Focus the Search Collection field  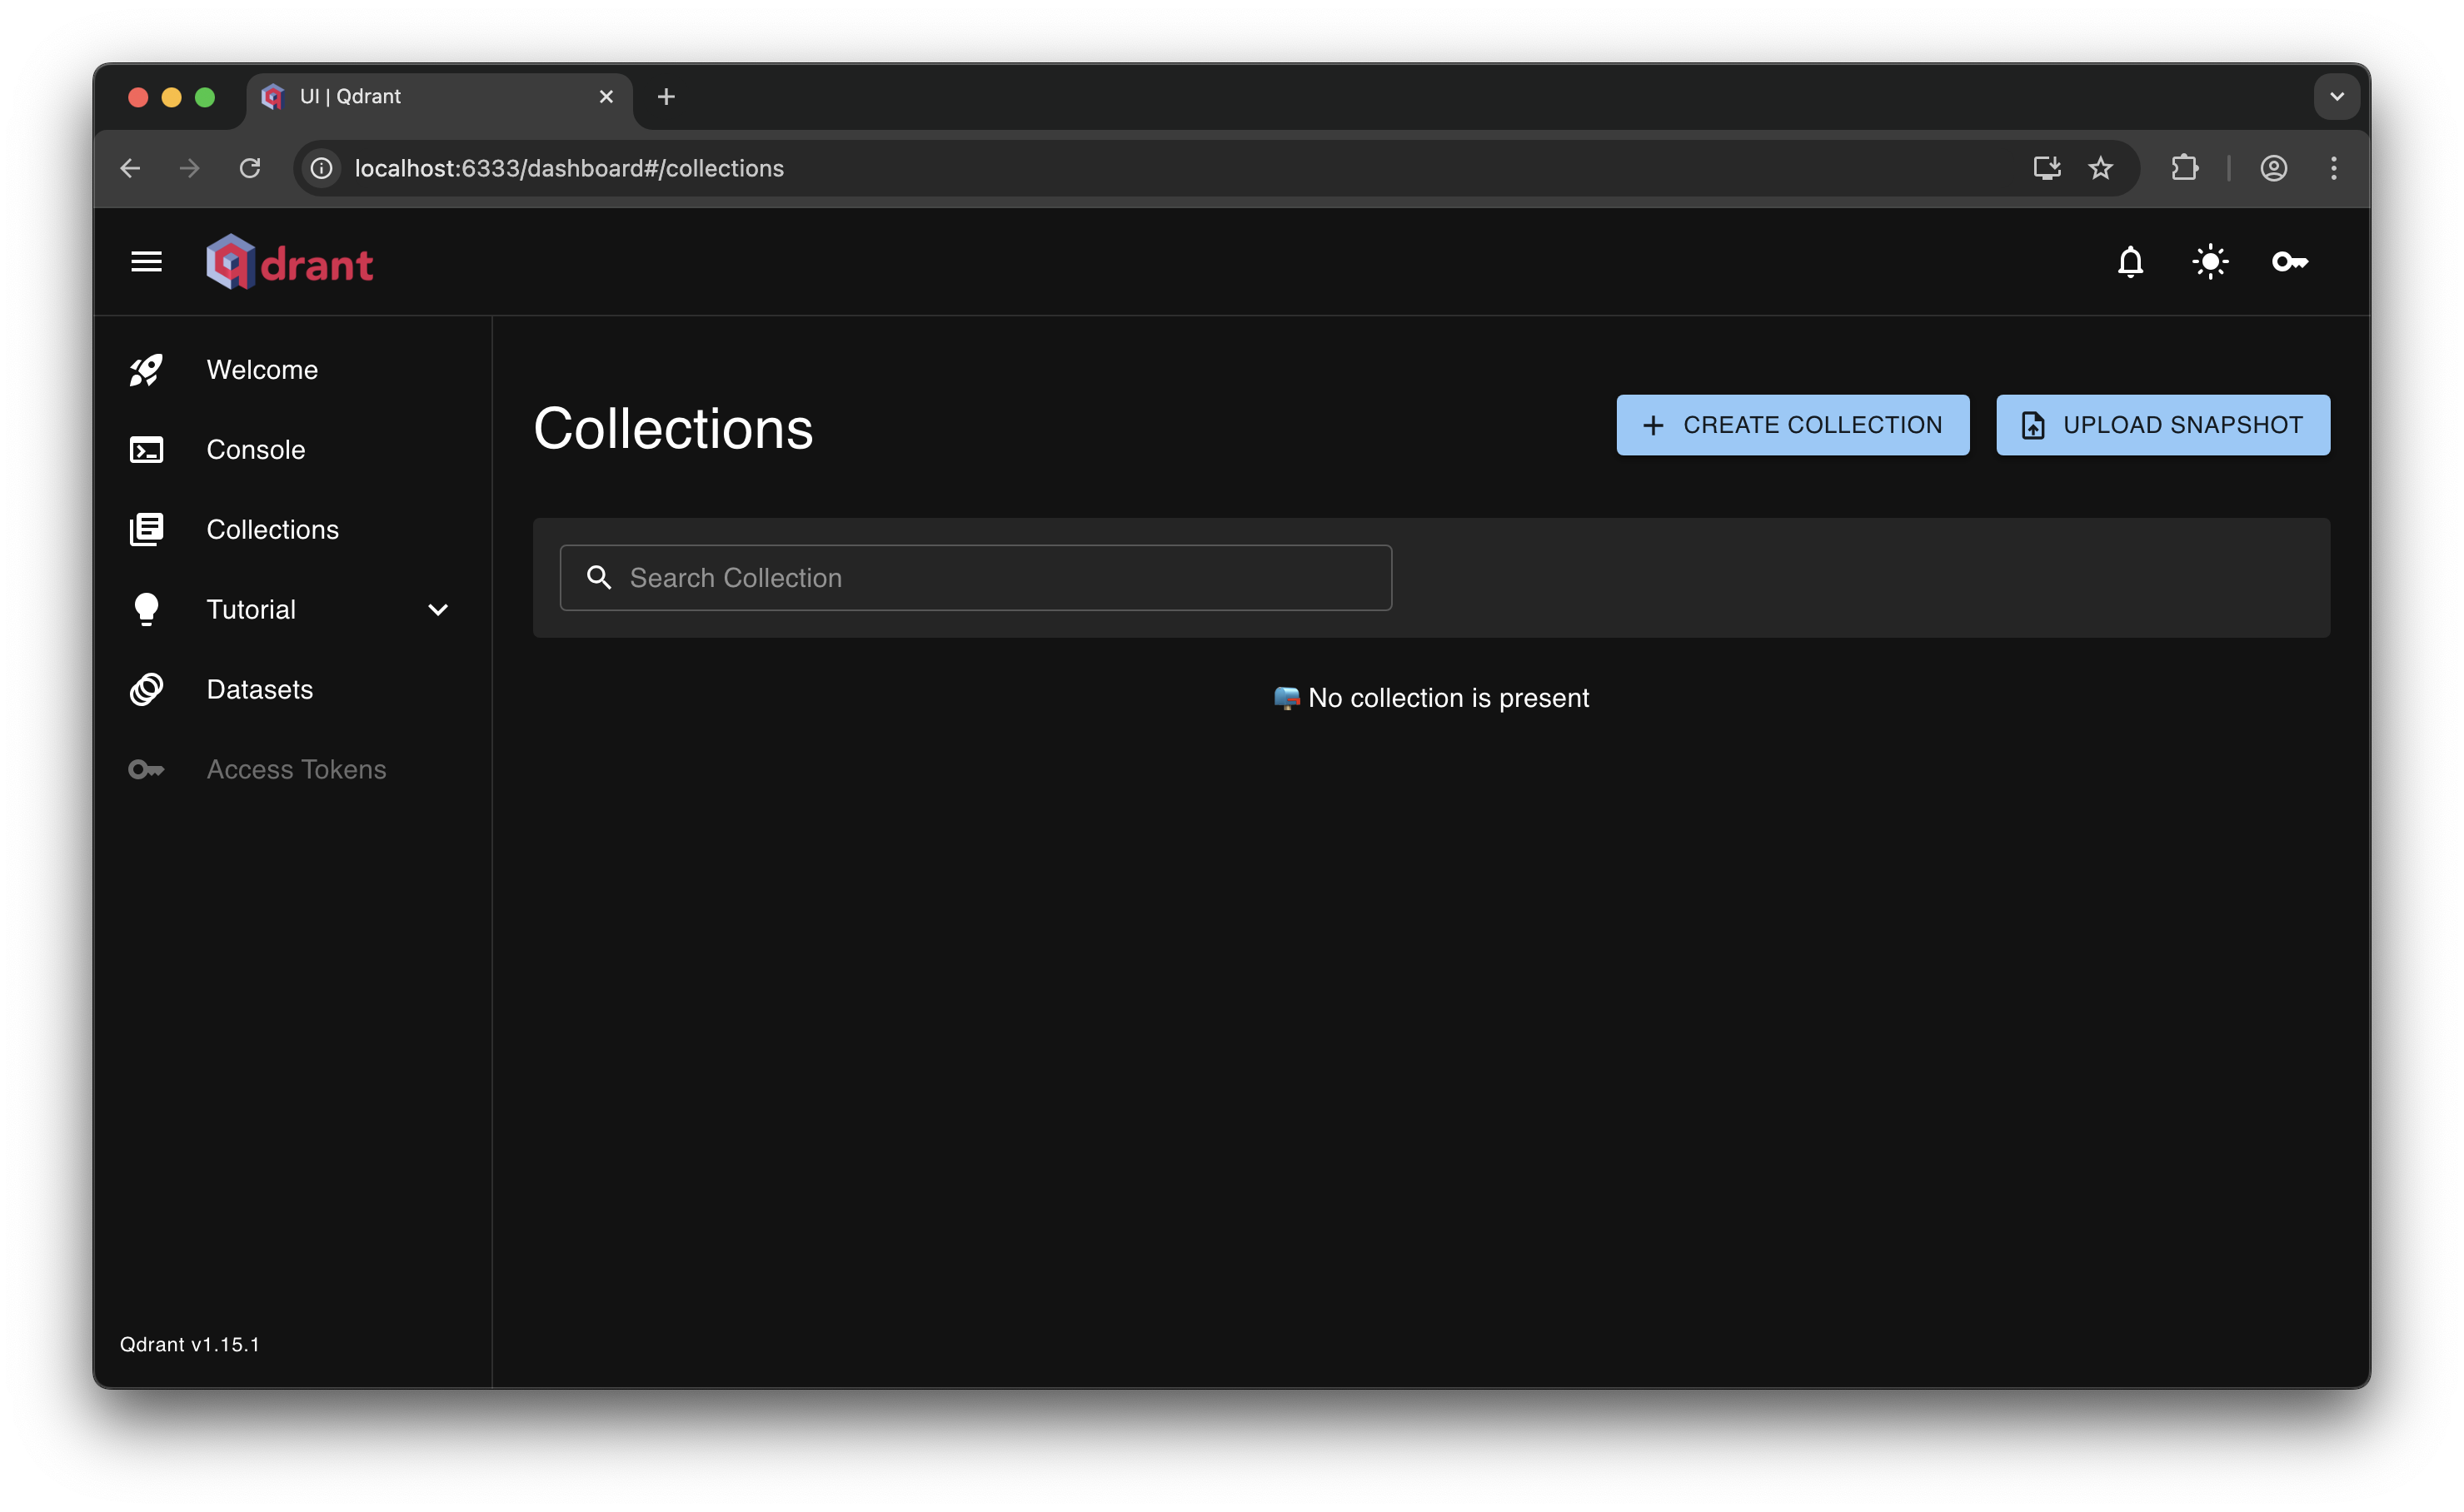pyautogui.click(x=975, y=578)
